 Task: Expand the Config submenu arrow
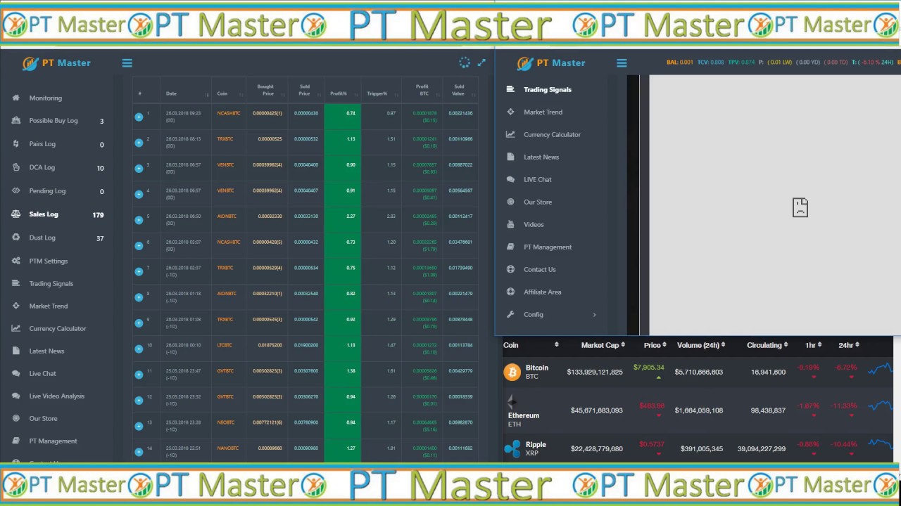click(594, 315)
